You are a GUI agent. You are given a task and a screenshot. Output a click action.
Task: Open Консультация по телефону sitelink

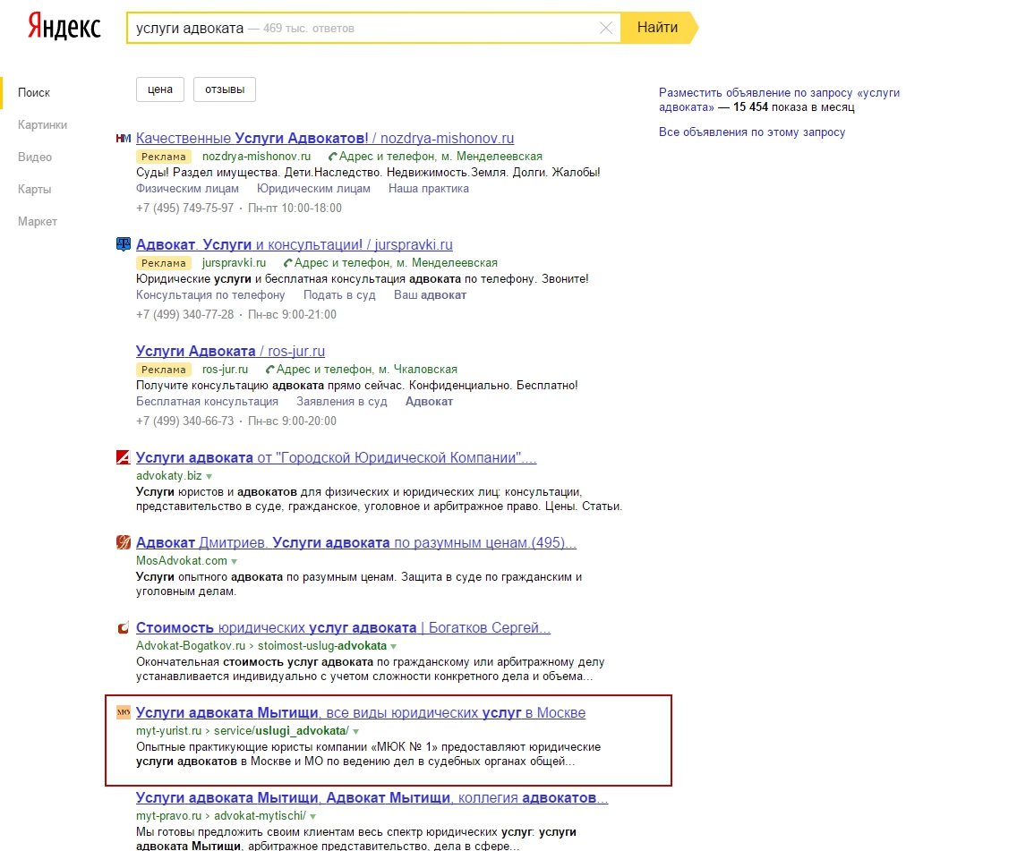click(210, 295)
